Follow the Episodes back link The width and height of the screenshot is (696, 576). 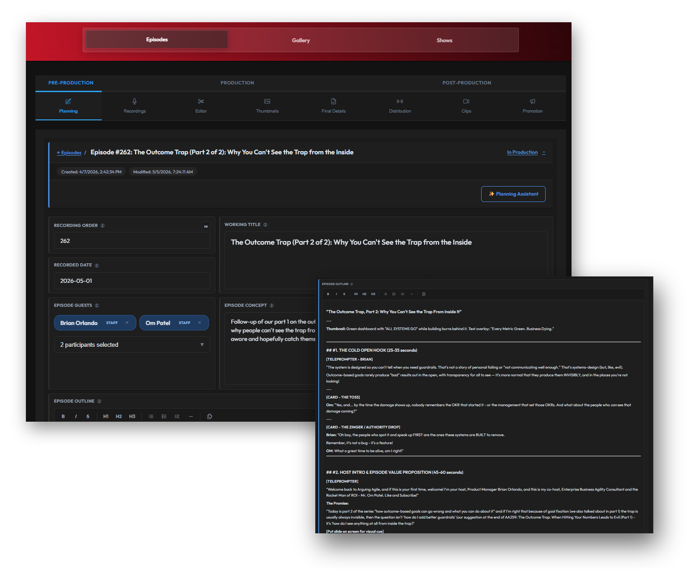coord(69,153)
